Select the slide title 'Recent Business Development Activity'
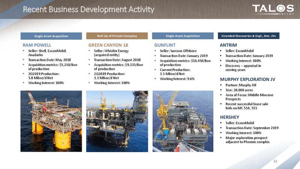300x169 pixels. click(88, 9)
